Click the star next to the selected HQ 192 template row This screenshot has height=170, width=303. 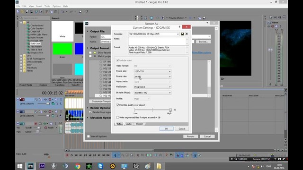click(100, 95)
